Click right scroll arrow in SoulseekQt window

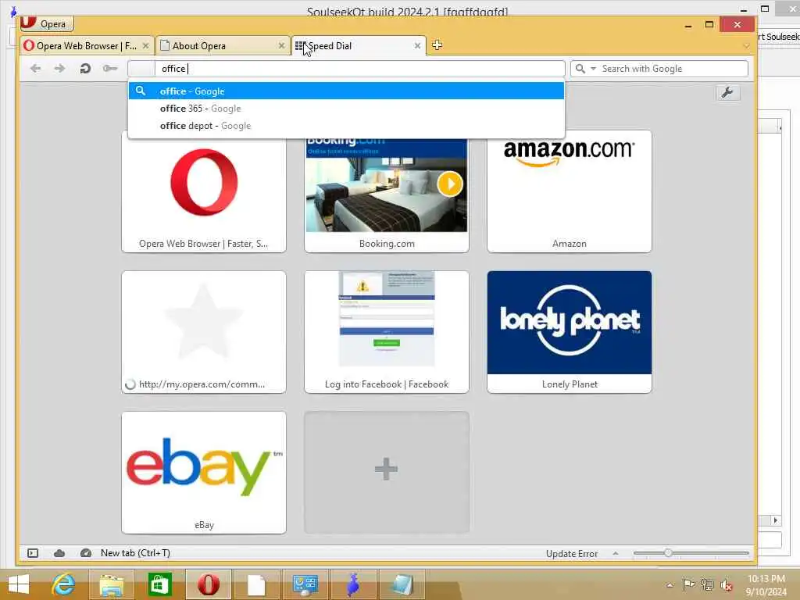(776, 520)
